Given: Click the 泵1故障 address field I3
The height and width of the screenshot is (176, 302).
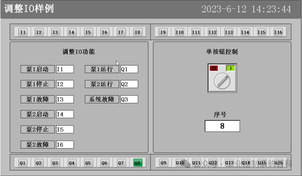Looking at the screenshot, I should tap(65, 99).
